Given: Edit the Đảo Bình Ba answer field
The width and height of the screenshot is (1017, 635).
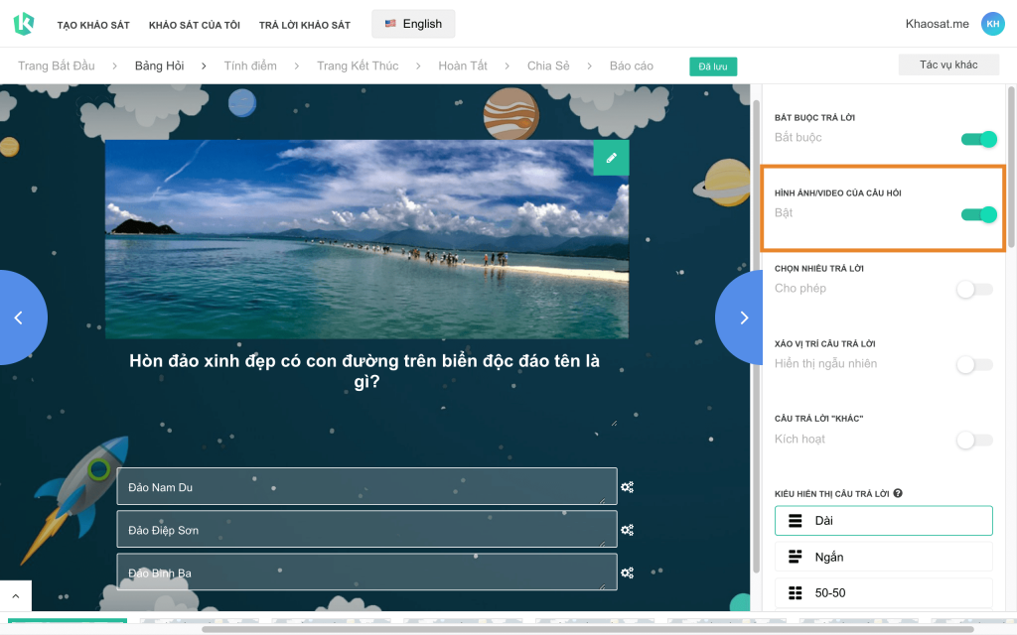Looking at the screenshot, I should [x=367, y=571].
